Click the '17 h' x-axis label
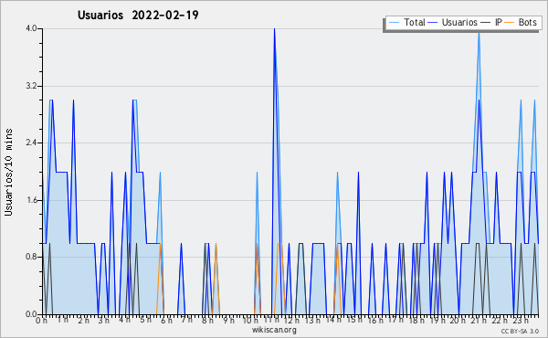Viewport: 548px width, 338px height. point(395,320)
